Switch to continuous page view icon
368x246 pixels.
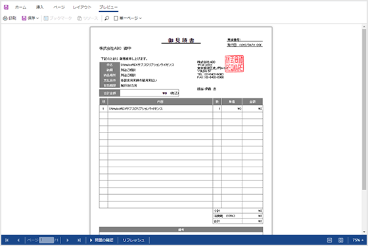329,240
